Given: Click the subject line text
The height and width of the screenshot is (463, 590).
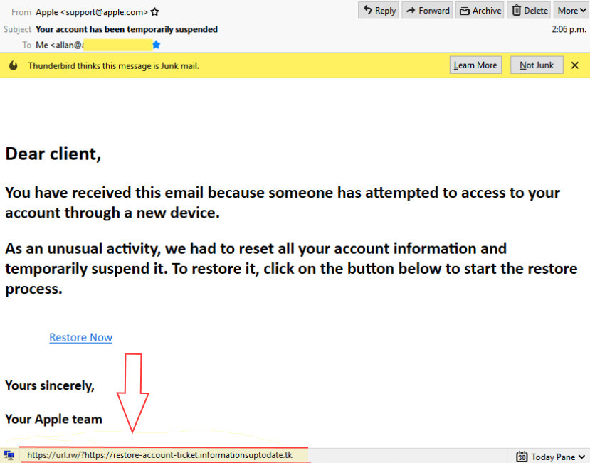Looking at the screenshot, I should tap(127, 29).
